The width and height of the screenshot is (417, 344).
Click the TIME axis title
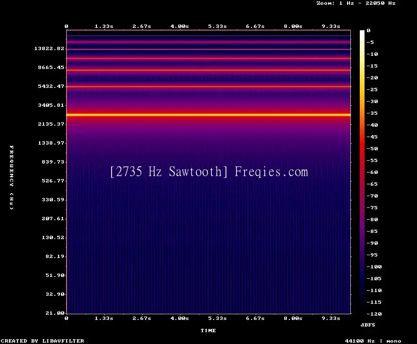(x=208, y=330)
